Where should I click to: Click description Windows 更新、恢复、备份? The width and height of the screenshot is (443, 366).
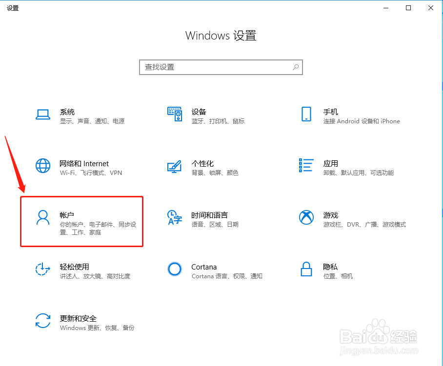pos(97,328)
